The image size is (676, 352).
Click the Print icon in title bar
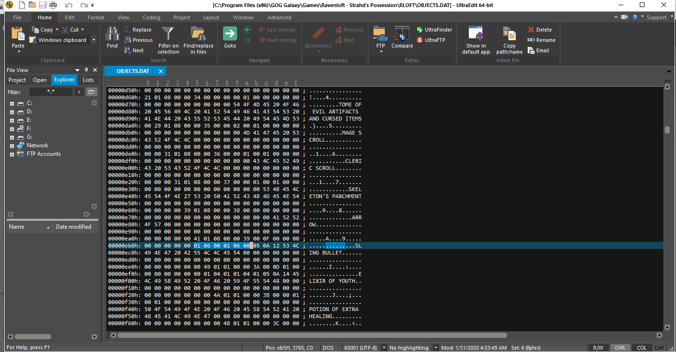click(x=53, y=5)
